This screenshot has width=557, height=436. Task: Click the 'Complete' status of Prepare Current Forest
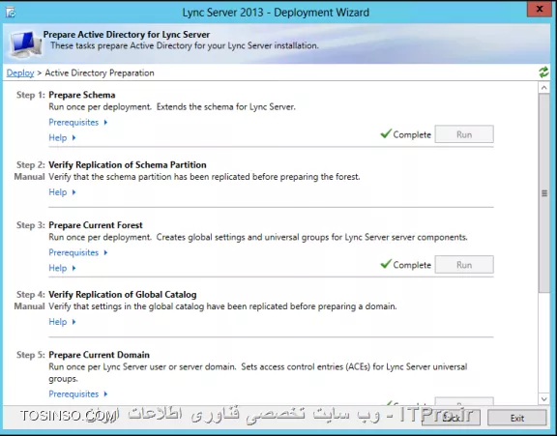click(412, 265)
